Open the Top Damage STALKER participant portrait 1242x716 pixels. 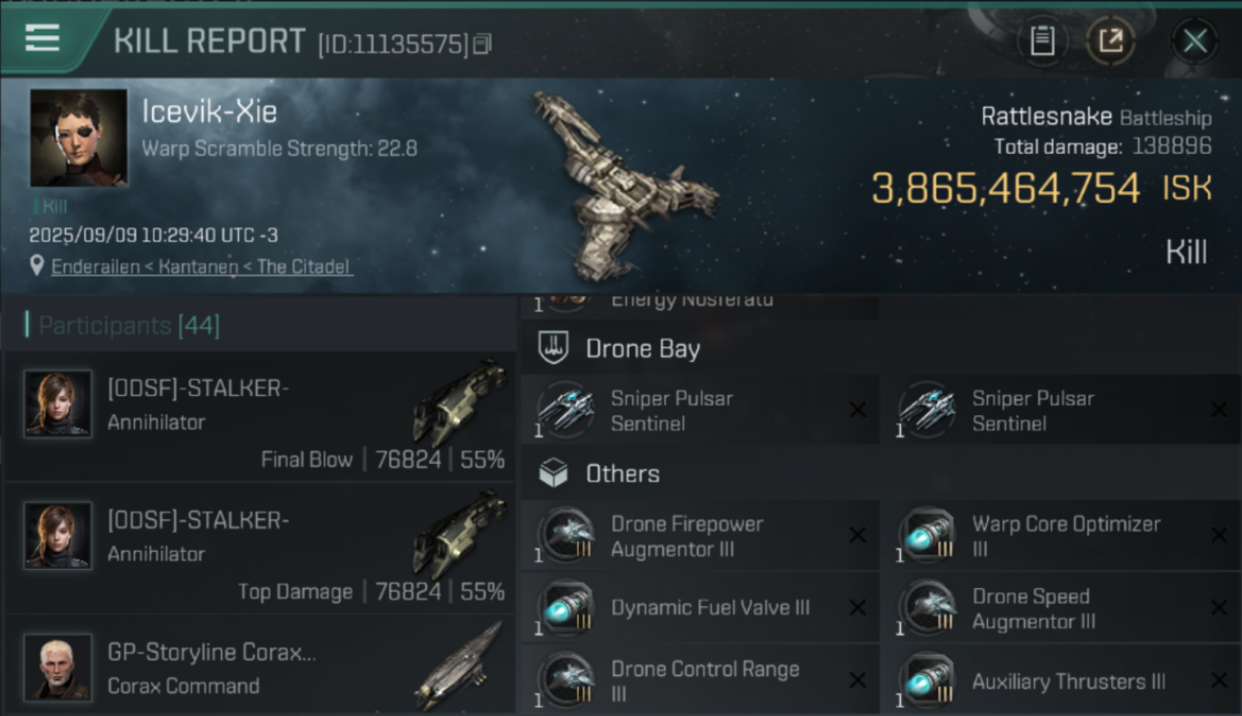click(x=58, y=536)
